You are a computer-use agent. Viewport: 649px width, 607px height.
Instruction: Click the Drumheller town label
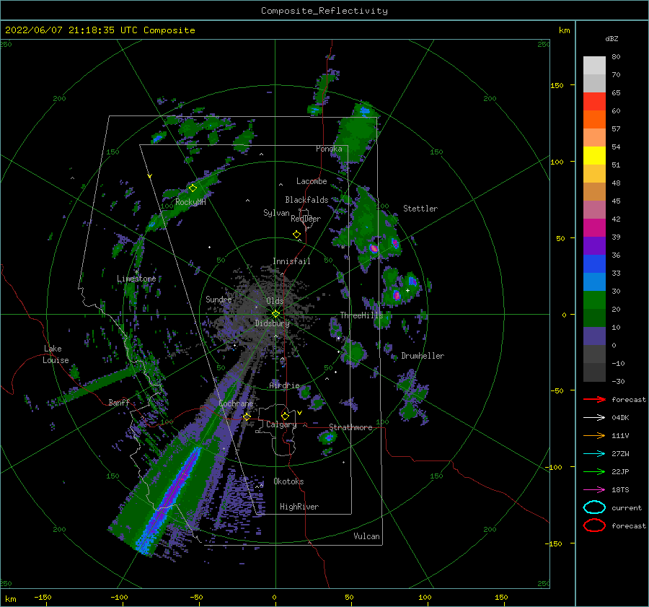(x=423, y=356)
